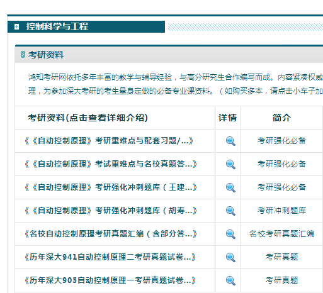Image resolution: width=323 pixels, height=293 pixels.
Task: Open details magnifier for 考试重难点与名校真题答 row
Action: point(230,164)
